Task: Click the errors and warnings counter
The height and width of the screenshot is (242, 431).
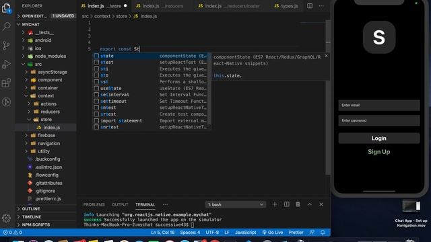Action: (13, 233)
